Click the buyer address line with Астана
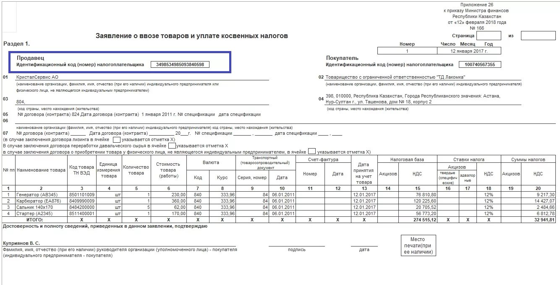This screenshot has height=285, width=560. (413, 99)
